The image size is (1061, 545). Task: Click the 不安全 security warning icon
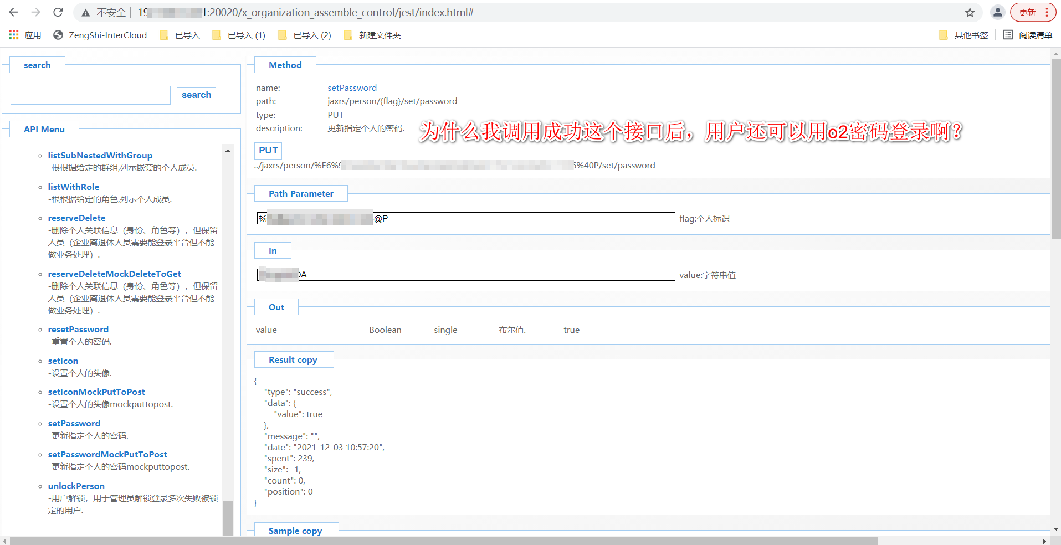85,12
